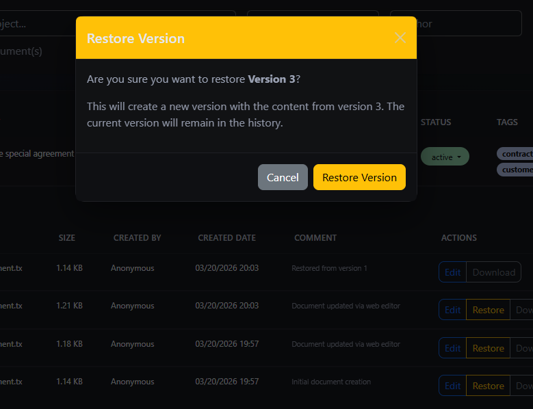533x409 pixels.
Task: Click the 'Restored from version 1' comment
Action: [329, 268]
